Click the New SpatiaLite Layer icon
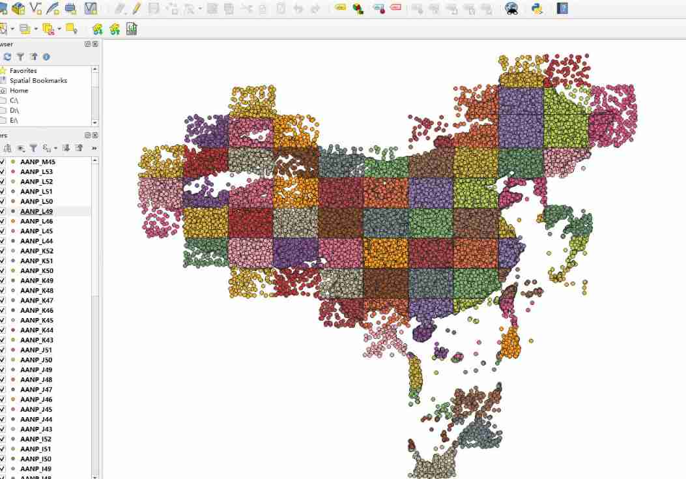This screenshot has width=686, height=479. pyautogui.click(x=53, y=8)
